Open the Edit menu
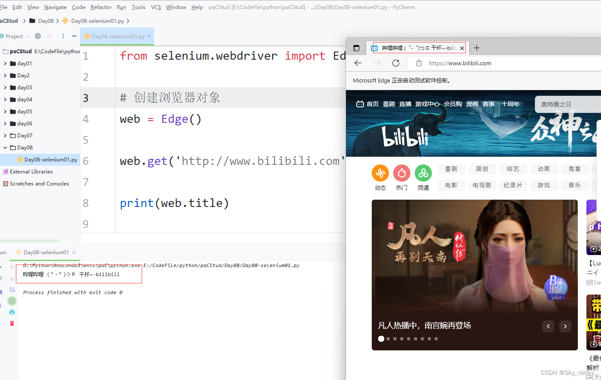The image size is (601, 380). [17, 7]
